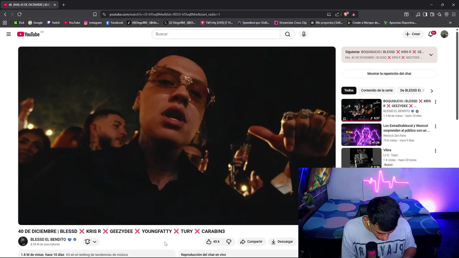The image size is (459, 258).
Task: Reload the page with the refresh icon
Action: point(19,14)
